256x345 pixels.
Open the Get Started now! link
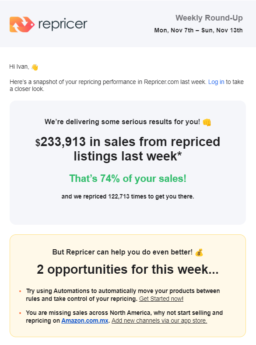tap(161, 299)
